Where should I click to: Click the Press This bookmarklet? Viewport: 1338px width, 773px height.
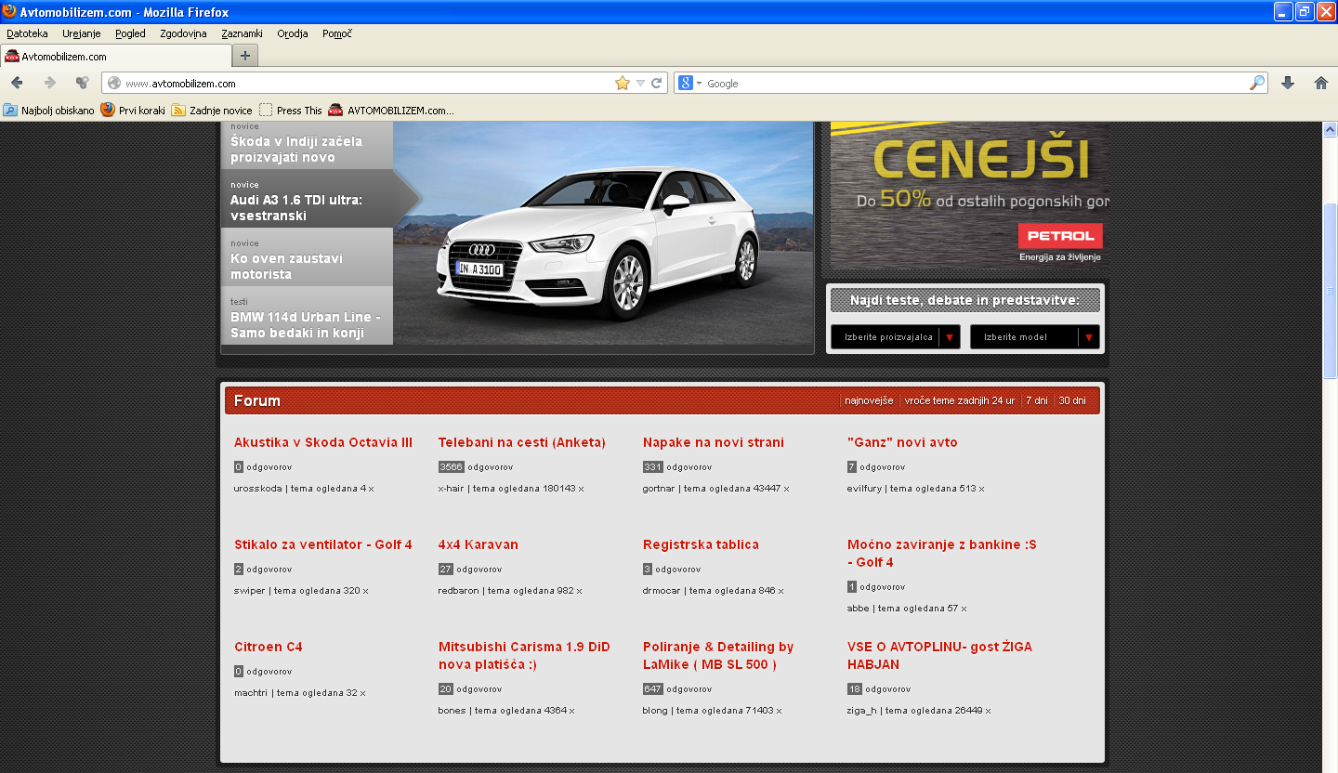[x=291, y=110]
